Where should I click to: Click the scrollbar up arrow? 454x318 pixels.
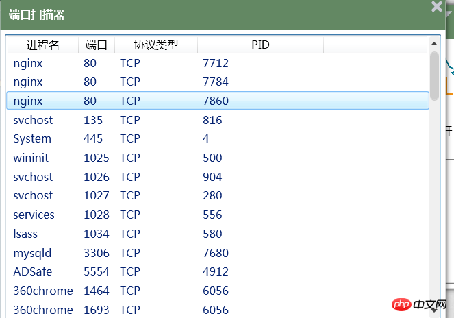(x=433, y=44)
